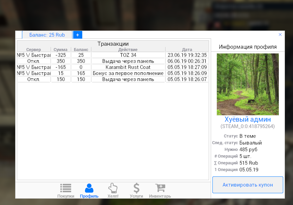Sort by the Сервер column header
293x205 pixels.
pyautogui.click(x=34, y=50)
